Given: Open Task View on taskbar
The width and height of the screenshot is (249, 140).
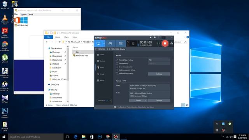Looking at the screenshot, I should pos(67,136).
